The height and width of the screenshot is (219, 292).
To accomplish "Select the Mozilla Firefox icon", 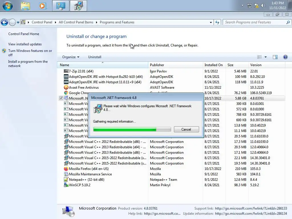I will tap(66, 169).
